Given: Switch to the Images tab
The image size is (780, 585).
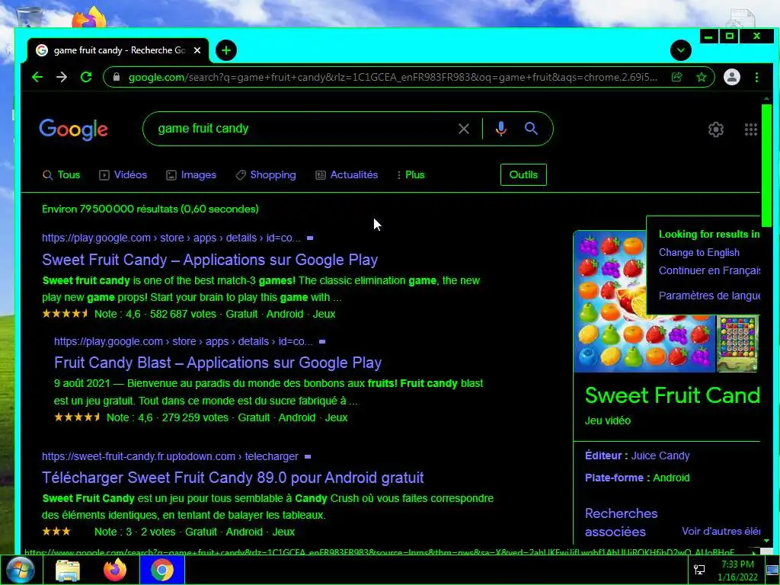Looking at the screenshot, I should [191, 174].
